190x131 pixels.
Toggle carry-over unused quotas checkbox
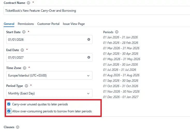[9, 104]
